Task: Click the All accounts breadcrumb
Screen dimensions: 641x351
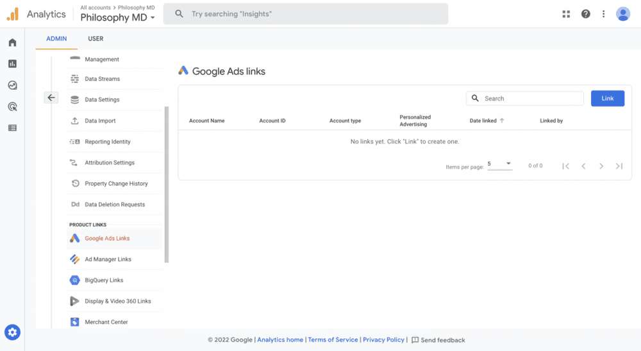Action: [x=96, y=7]
